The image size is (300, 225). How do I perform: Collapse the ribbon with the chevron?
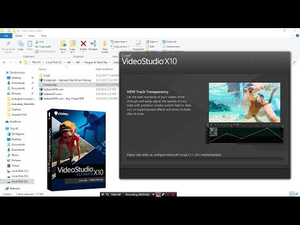click(x=293, y=36)
